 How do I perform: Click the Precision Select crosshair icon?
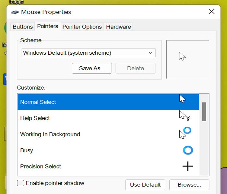(188, 166)
